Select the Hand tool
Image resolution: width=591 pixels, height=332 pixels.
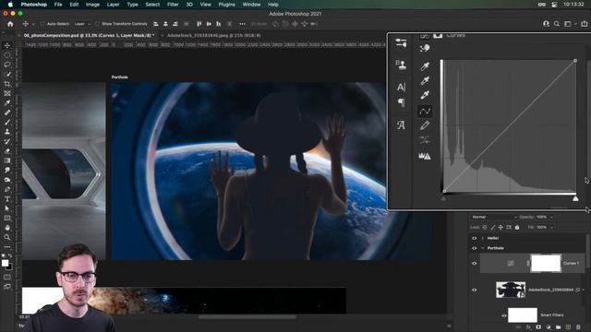7,228
